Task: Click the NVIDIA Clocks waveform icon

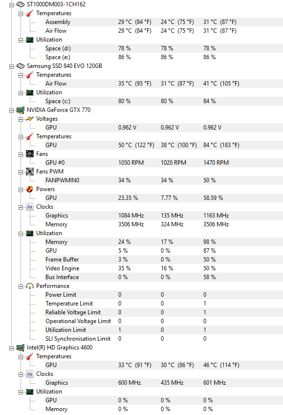Action: click(x=30, y=207)
